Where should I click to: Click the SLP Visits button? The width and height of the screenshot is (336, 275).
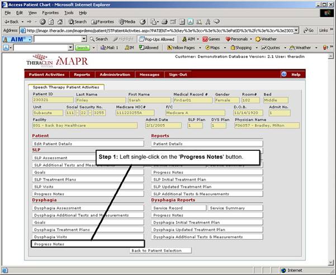pos(88,187)
